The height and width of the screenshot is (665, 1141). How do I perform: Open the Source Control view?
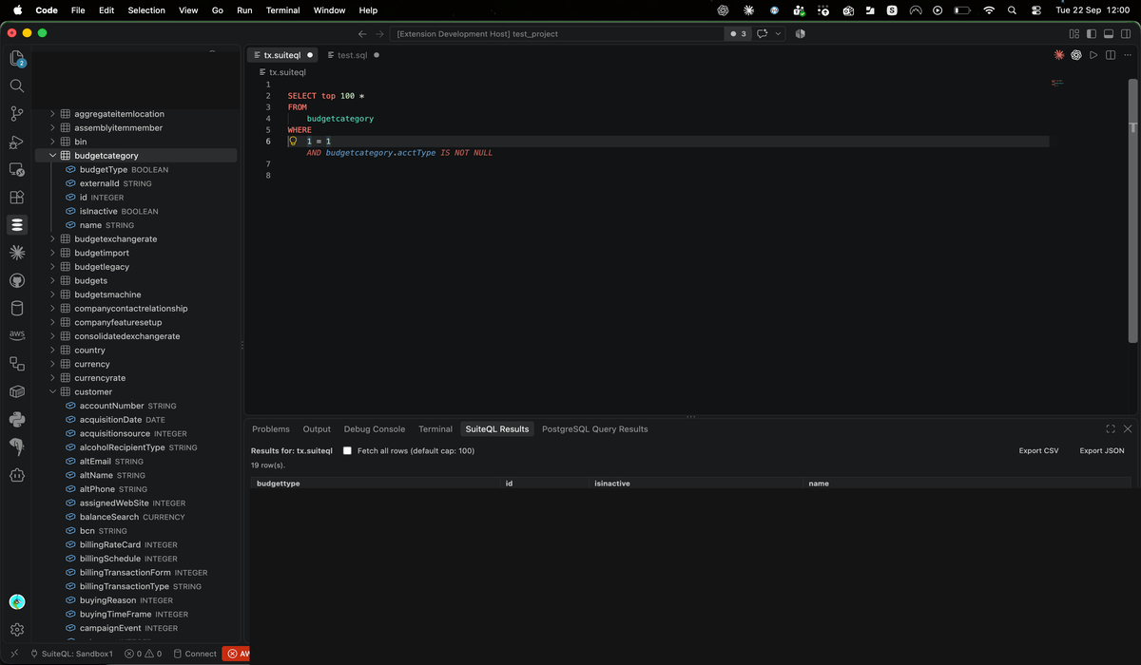pyautogui.click(x=17, y=114)
